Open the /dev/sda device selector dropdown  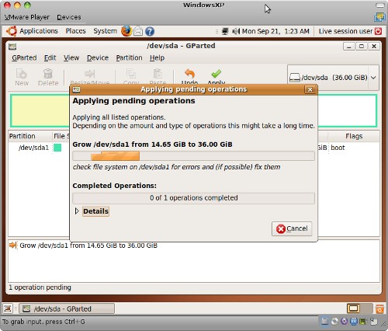333,78
